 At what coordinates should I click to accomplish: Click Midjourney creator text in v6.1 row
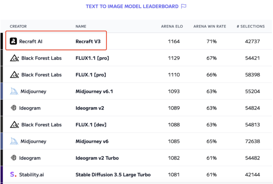coord(33,91)
